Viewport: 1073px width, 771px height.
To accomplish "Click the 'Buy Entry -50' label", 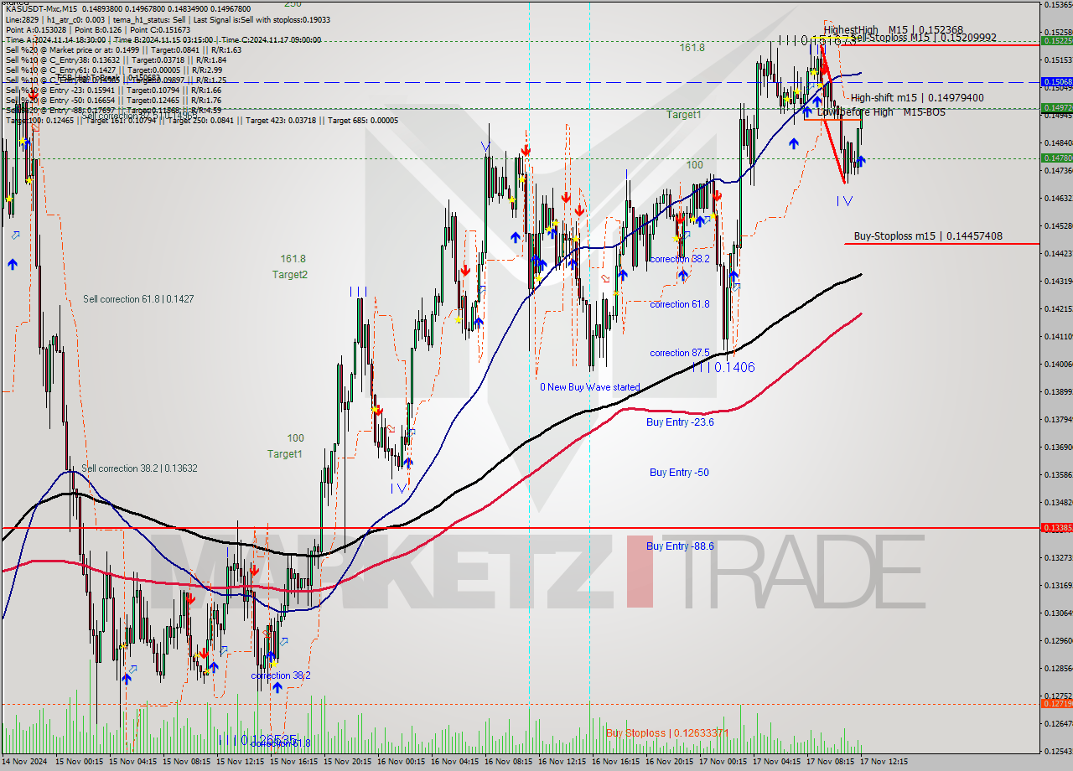I will pos(679,473).
